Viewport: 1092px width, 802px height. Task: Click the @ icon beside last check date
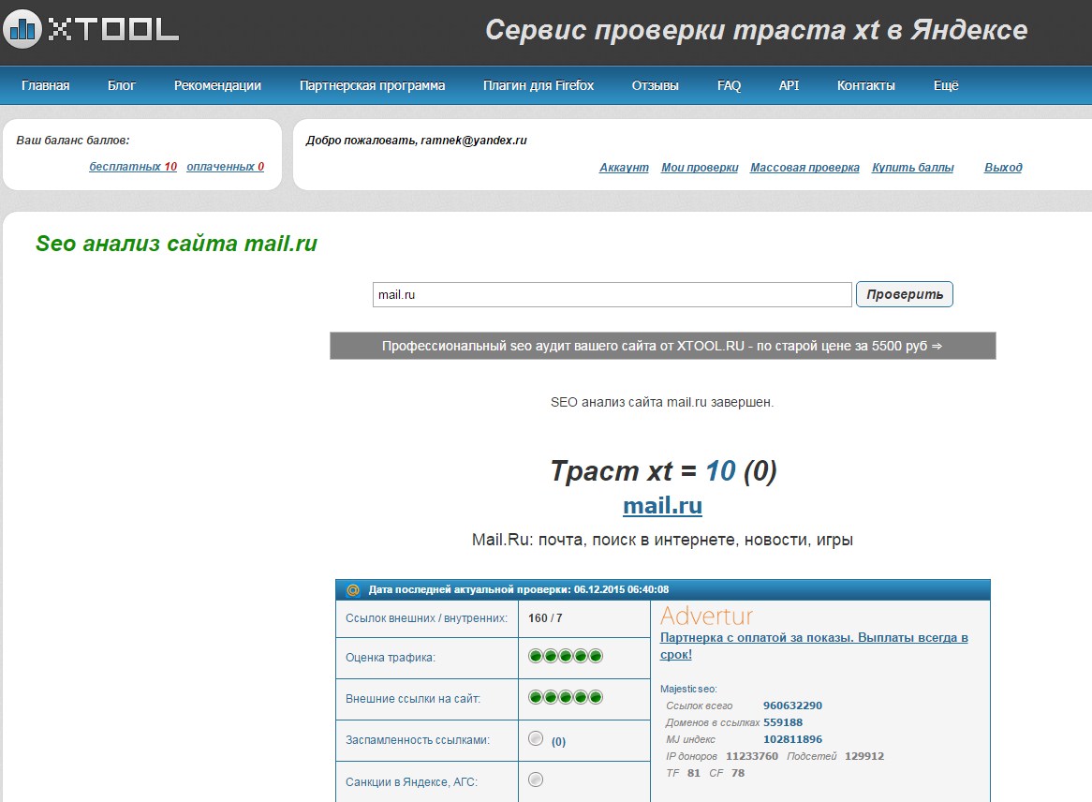(353, 590)
